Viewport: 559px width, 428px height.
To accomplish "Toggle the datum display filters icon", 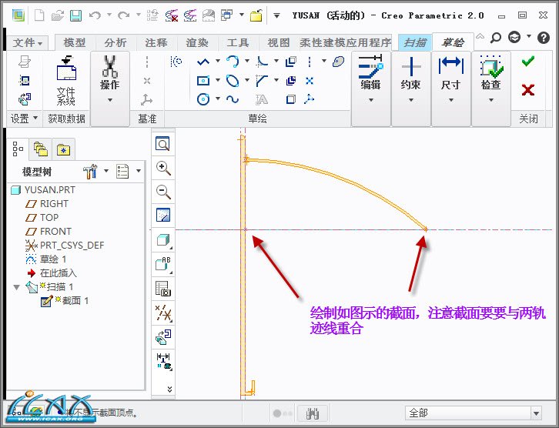I will point(163,312).
